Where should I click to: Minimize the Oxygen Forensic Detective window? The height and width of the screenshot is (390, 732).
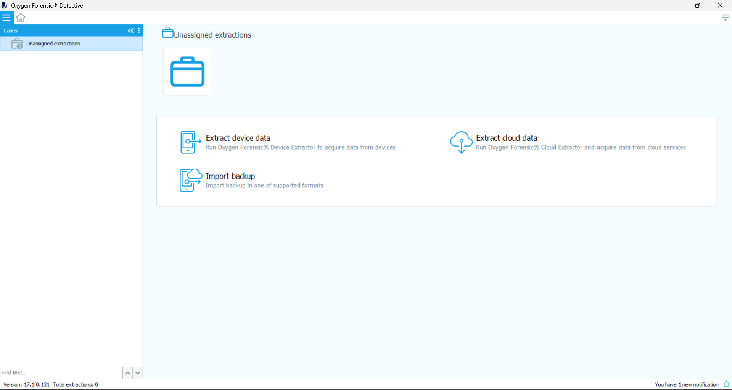click(x=676, y=5)
